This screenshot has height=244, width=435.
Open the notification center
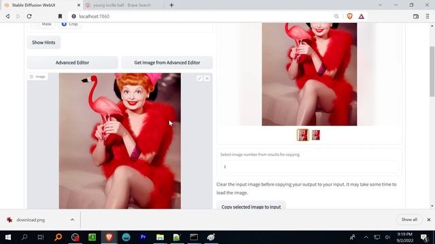point(424,237)
